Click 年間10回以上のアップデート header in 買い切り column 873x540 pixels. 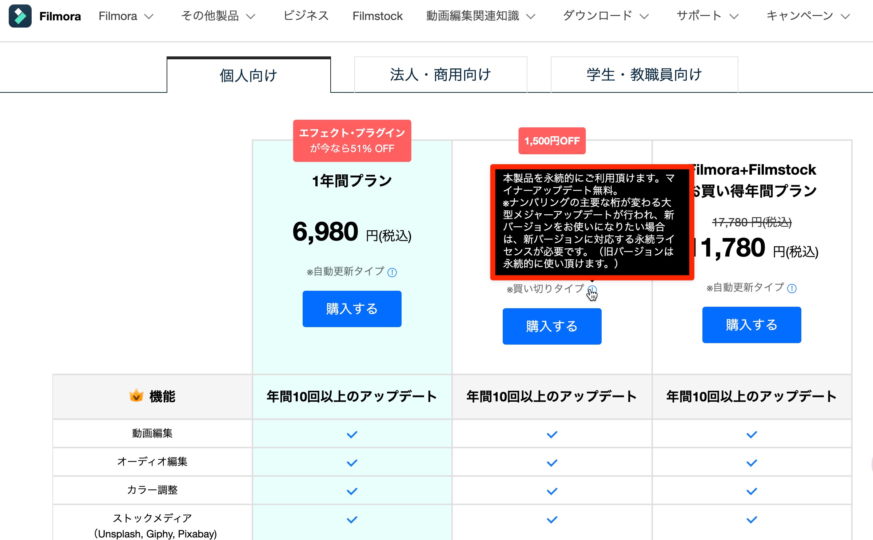click(552, 396)
